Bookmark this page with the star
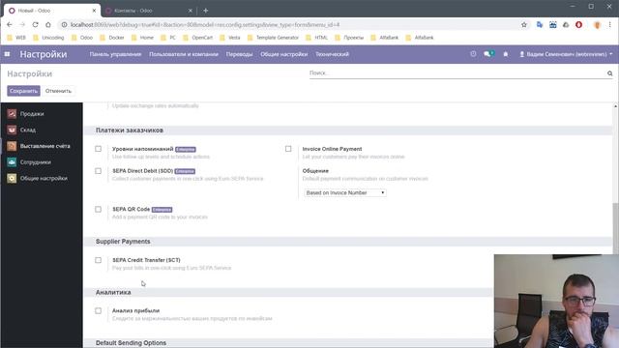 click(524, 24)
